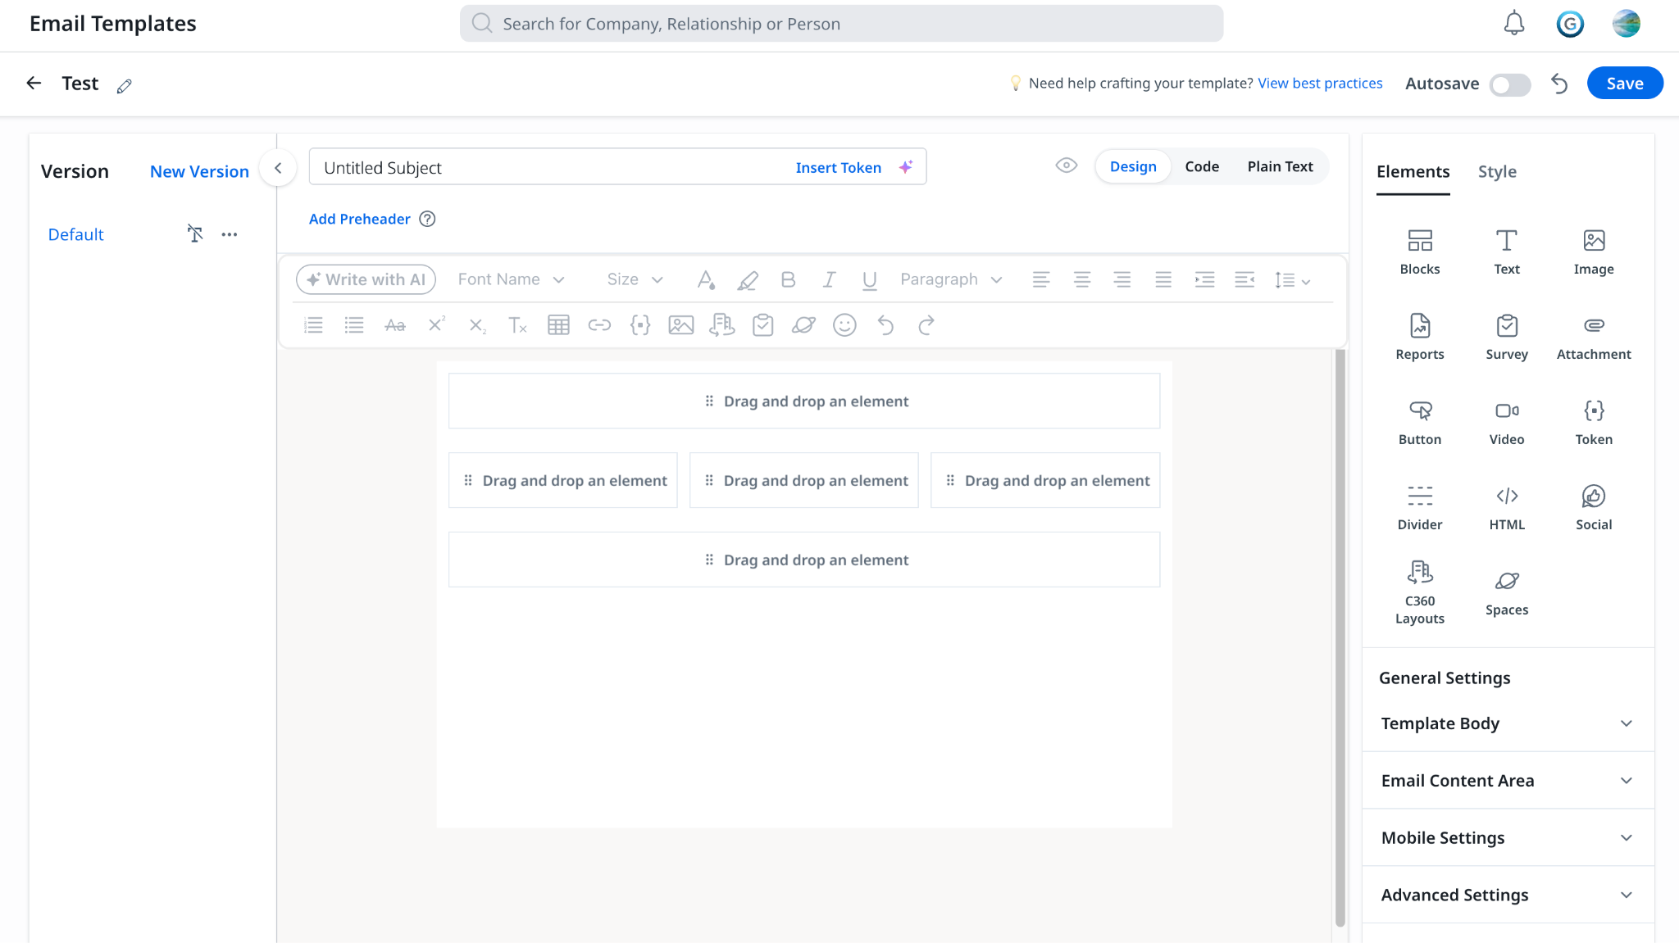Open the font Size dropdown
This screenshot has width=1679, height=943.
point(635,279)
